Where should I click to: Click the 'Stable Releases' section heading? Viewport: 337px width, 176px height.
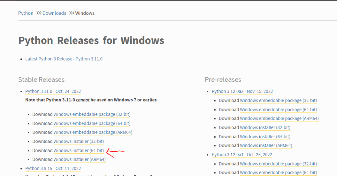click(x=41, y=79)
